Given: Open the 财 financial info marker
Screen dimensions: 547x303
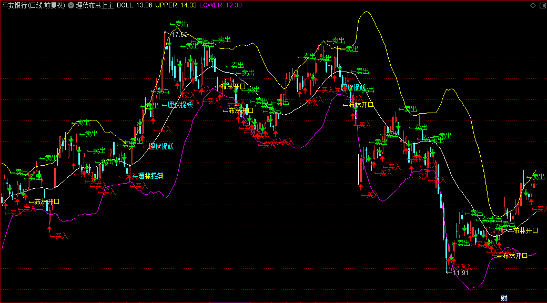Looking at the screenshot, I should [504, 298].
